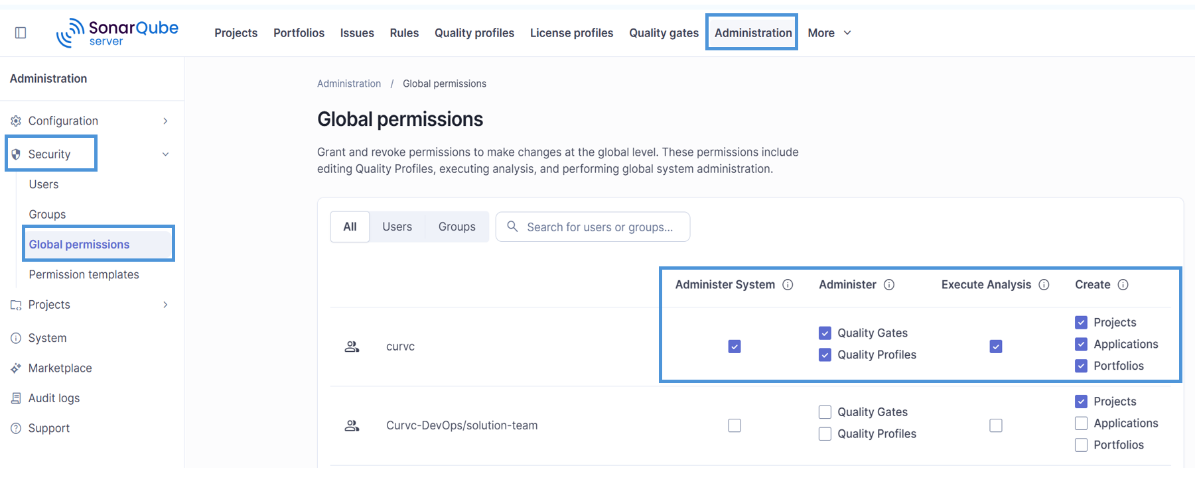
Task: Open Permission templates in sidebar
Action: coord(84,274)
